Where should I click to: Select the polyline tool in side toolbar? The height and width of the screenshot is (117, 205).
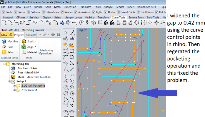(x=66, y=70)
